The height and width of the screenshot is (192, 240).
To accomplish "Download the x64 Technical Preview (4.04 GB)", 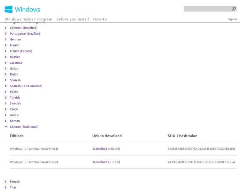I will coord(100,149).
